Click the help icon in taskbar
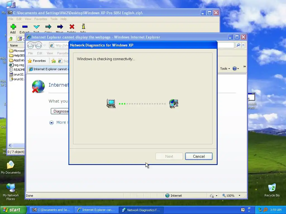The height and width of the screenshot is (214, 286). click(x=243, y=210)
